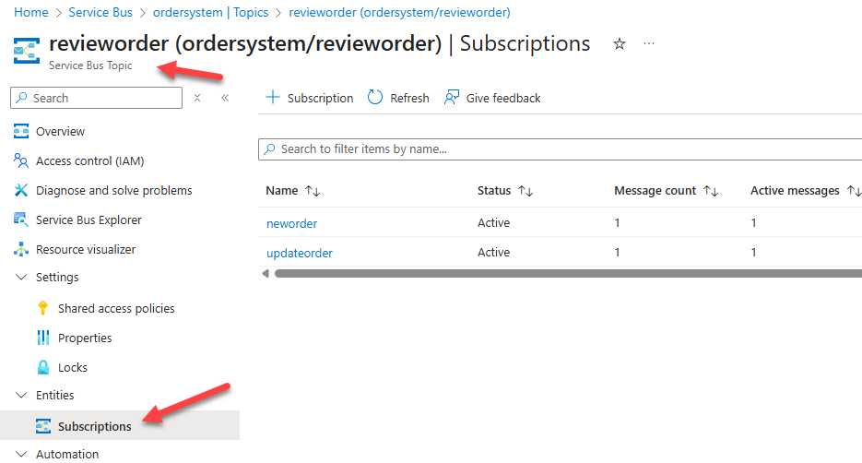Click the Overview menu icon
Viewport: 862px width, 463px height.
tap(21, 131)
